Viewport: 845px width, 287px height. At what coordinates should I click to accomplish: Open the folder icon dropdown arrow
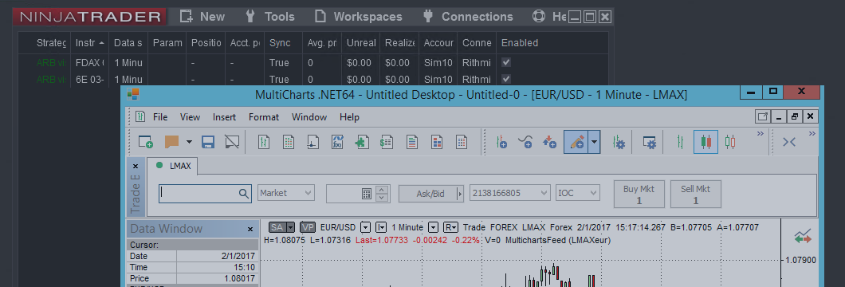(x=189, y=142)
